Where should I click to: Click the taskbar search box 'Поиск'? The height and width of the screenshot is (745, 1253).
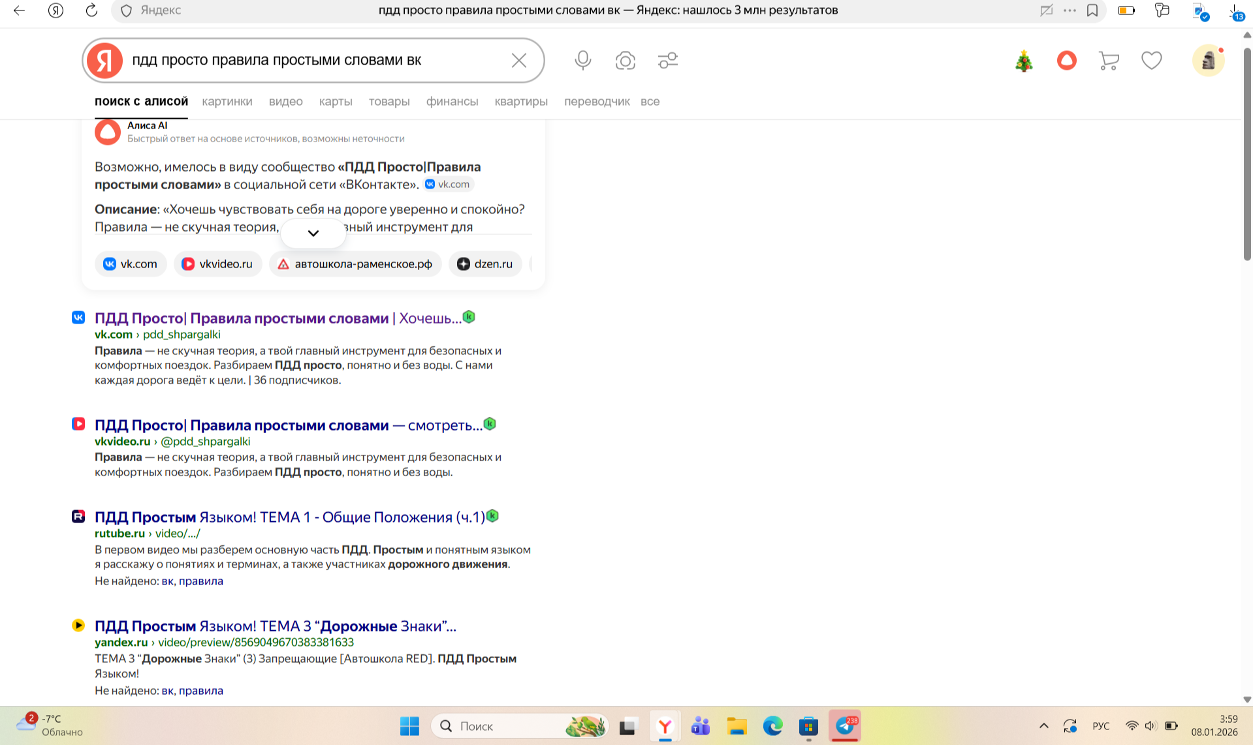pyautogui.click(x=520, y=726)
